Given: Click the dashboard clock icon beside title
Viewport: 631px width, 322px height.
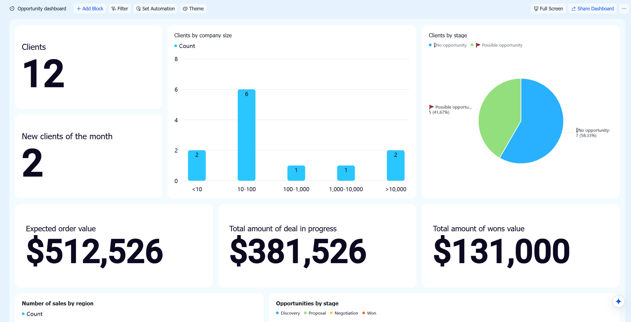Looking at the screenshot, I should 12,9.
